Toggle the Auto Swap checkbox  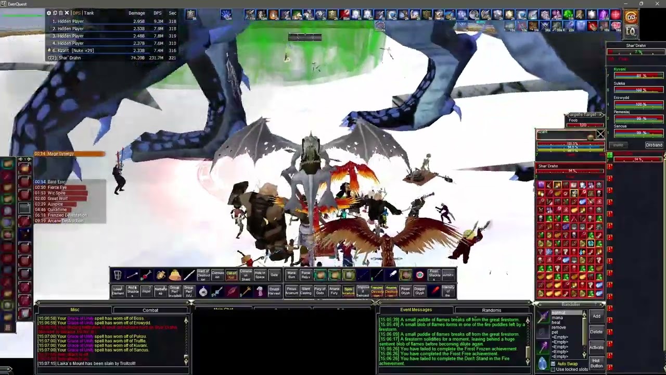pos(553,364)
